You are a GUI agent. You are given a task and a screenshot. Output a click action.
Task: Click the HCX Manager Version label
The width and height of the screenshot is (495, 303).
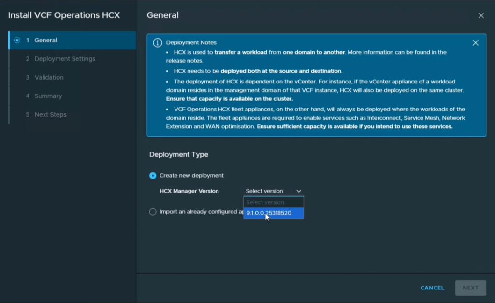[189, 191]
